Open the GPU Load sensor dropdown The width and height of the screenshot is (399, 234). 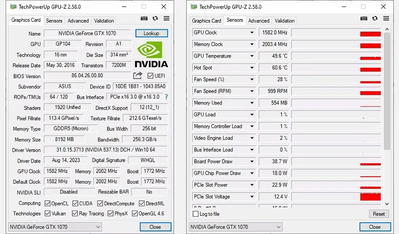tap(252, 114)
